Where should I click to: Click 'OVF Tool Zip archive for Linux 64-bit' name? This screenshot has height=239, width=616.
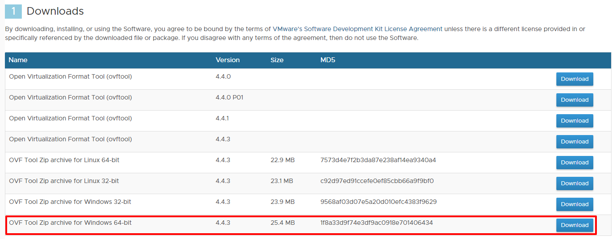coord(64,160)
